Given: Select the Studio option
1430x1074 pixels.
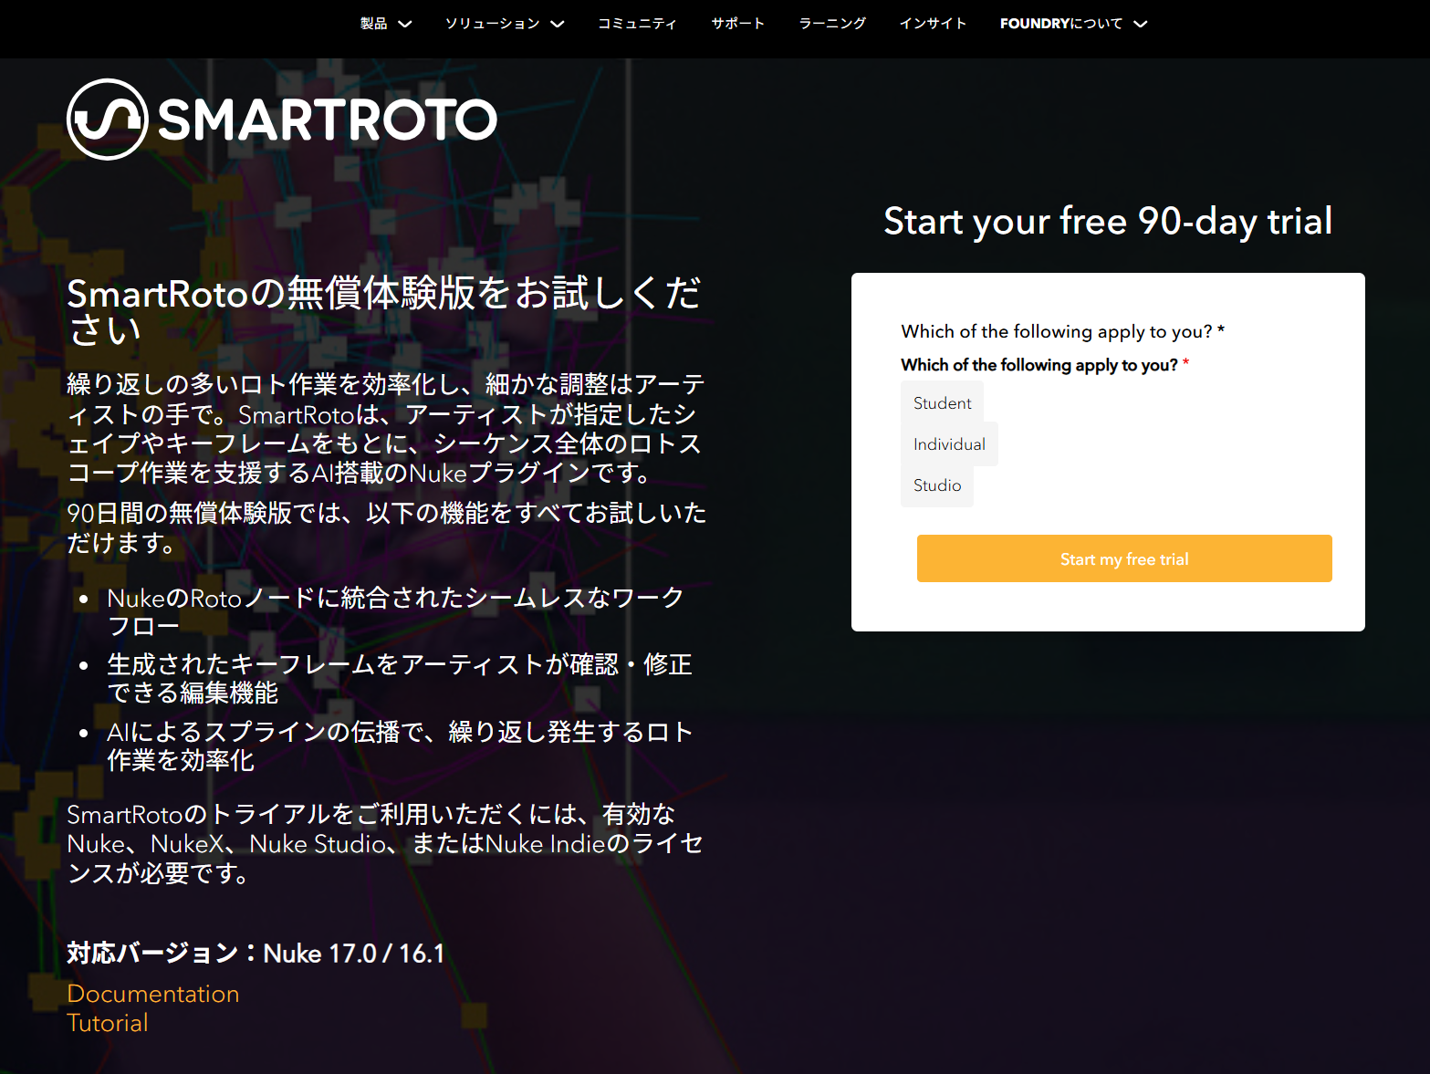Looking at the screenshot, I should click(937, 485).
